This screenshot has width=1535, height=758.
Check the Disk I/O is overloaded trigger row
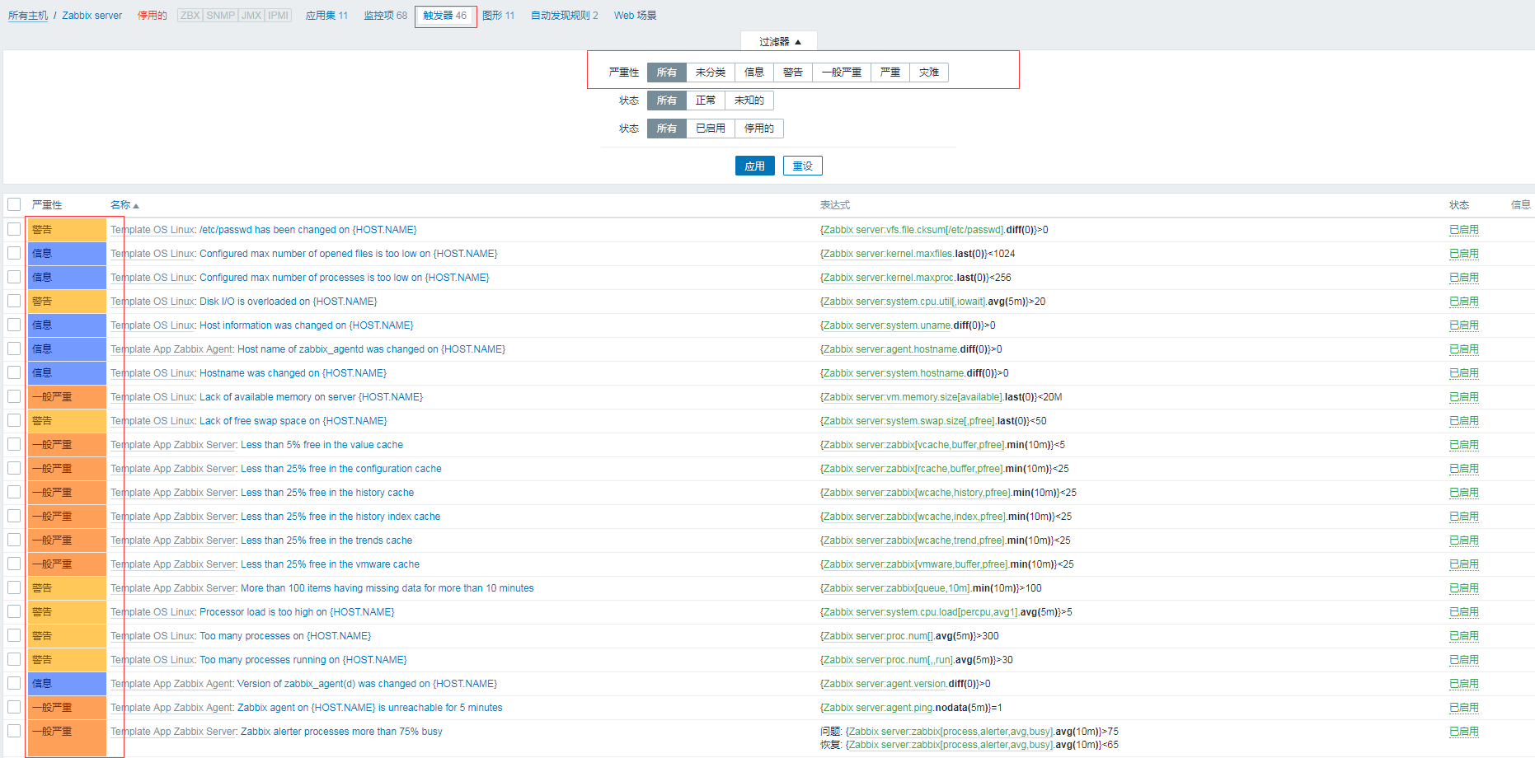pyautogui.click(x=14, y=301)
